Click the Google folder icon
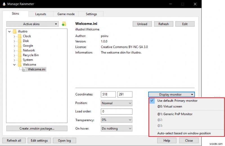The image size is (225, 146). (x=20, y=46)
